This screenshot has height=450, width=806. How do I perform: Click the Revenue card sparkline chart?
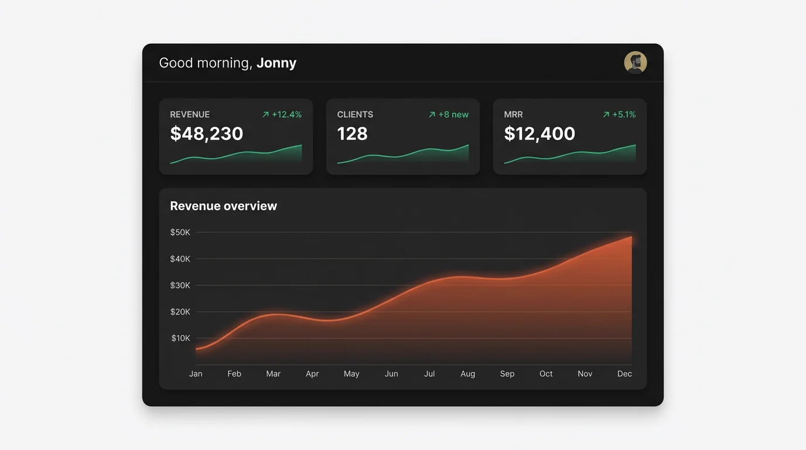(x=236, y=154)
